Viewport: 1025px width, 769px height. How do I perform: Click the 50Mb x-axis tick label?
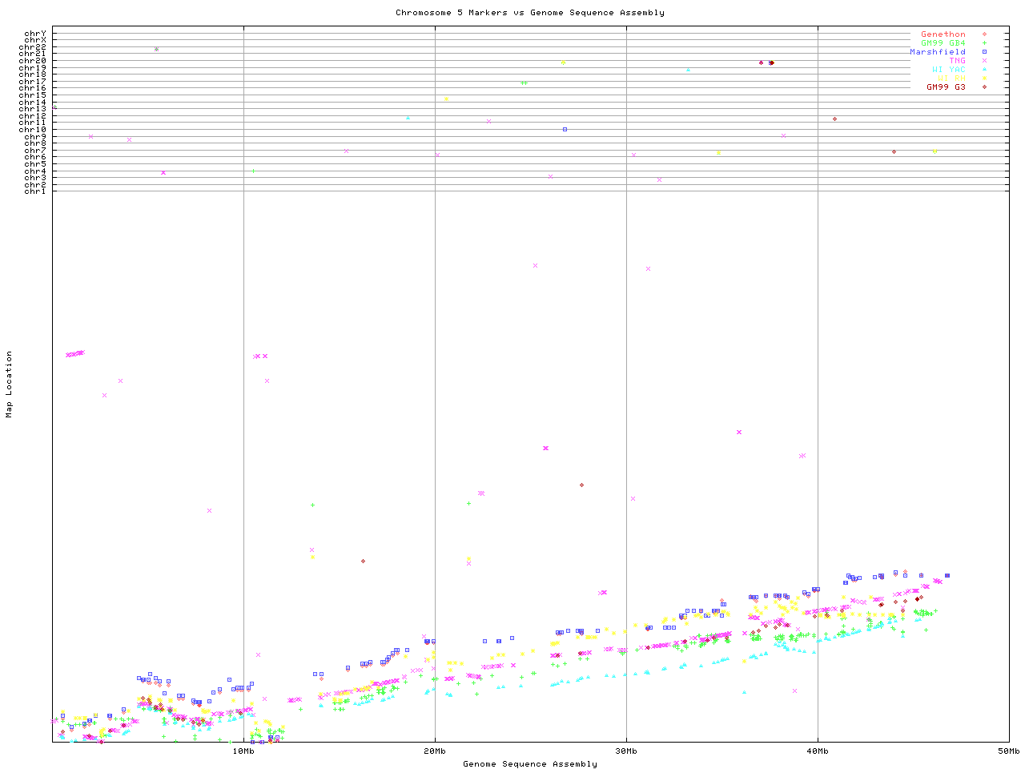(x=1008, y=751)
